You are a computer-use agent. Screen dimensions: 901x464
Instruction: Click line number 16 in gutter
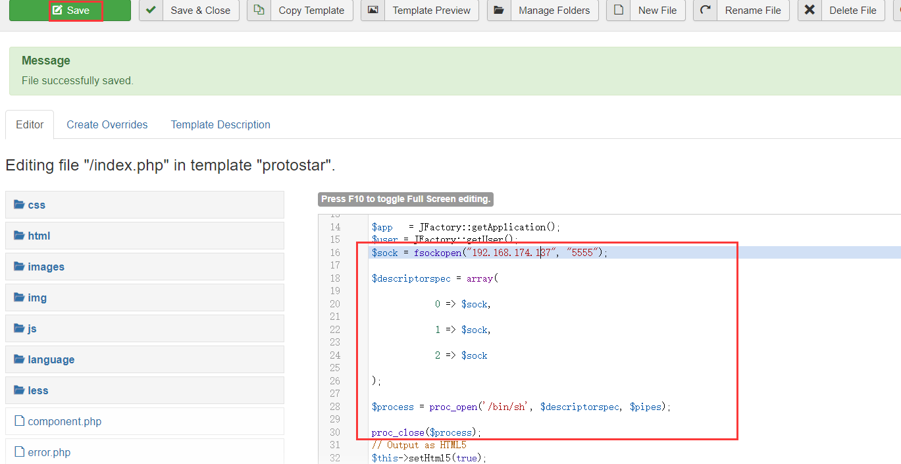pyautogui.click(x=335, y=253)
